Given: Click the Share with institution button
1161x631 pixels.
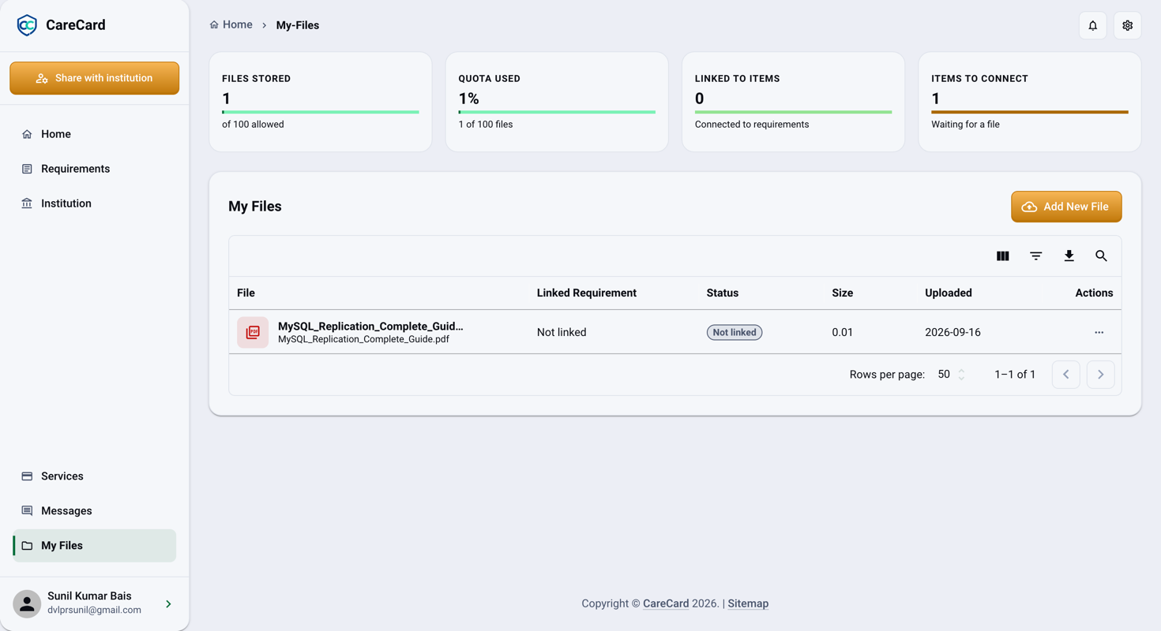Looking at the screenshot, I should point(95,78).
